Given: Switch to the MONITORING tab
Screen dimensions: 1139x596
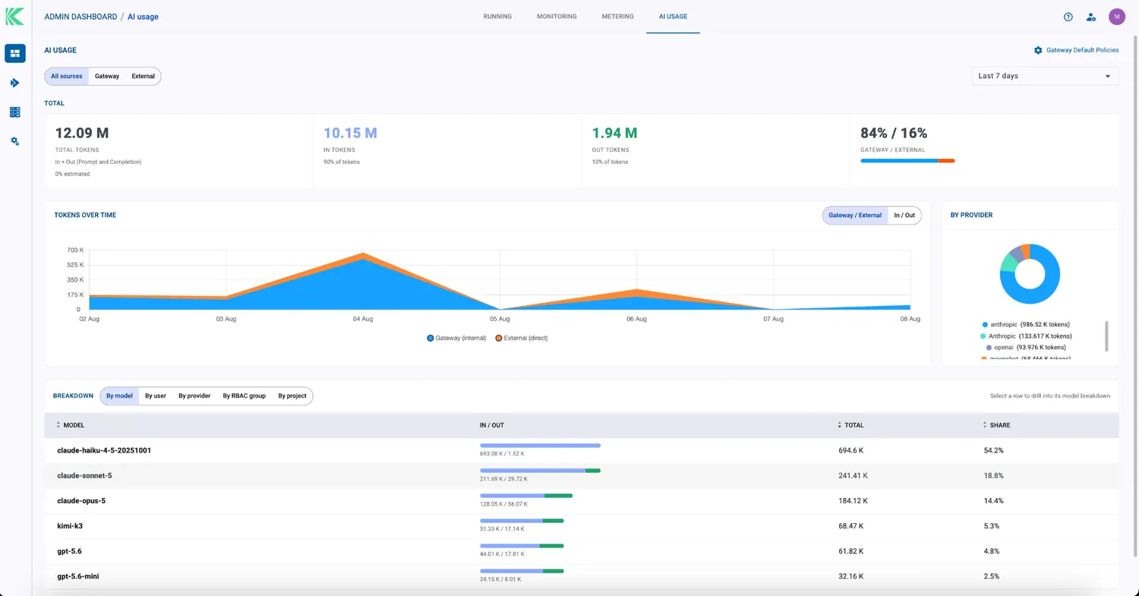Looking at the screenshot, I should tap(557, 17).
